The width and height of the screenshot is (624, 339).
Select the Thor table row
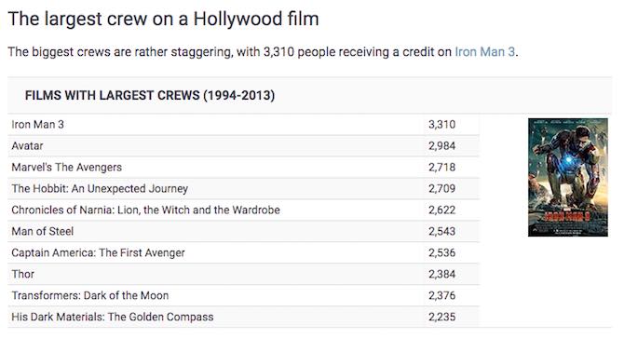tap(244, 275)
